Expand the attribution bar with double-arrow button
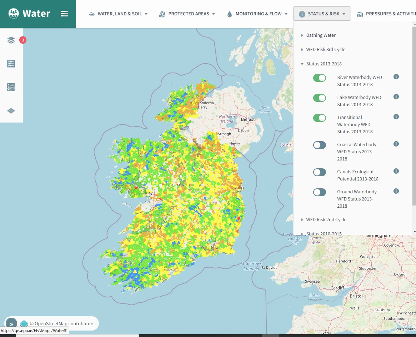This screenshot has height=337, width=416. pos(11,324)
